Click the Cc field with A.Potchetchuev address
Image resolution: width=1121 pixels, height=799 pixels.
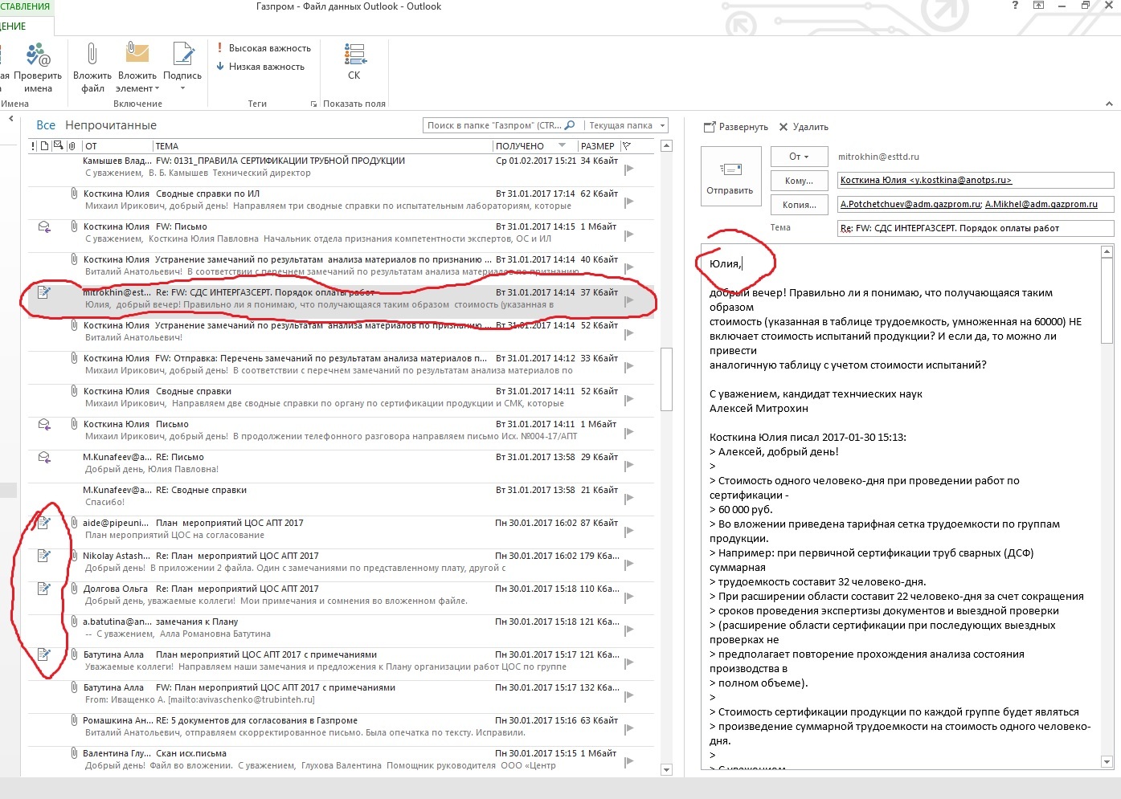[975, 205]
